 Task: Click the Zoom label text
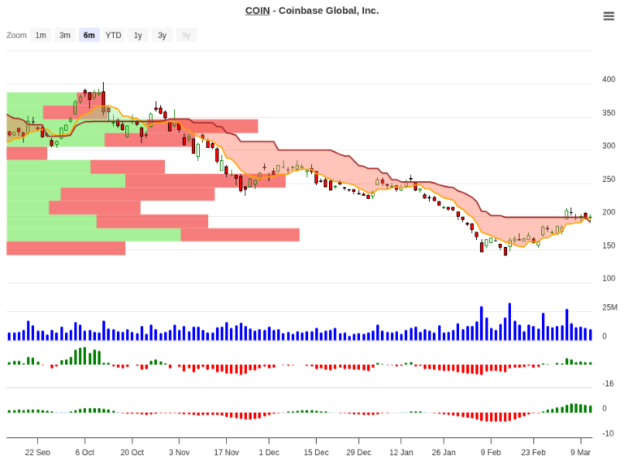coord(16,35)
